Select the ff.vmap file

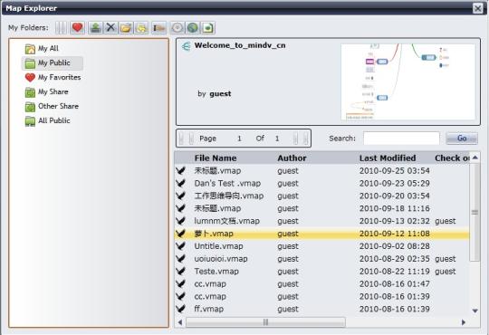coord(321,309)
